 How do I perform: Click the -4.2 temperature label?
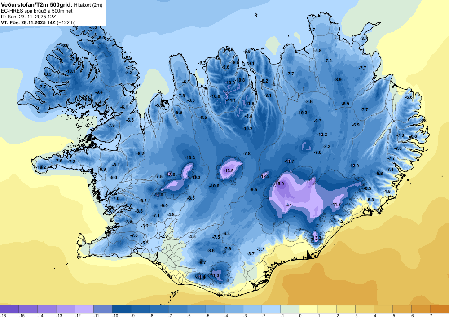click(339, 222)
